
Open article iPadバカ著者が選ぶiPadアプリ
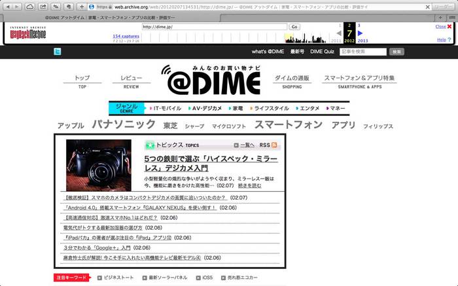(x=117, y=238)
